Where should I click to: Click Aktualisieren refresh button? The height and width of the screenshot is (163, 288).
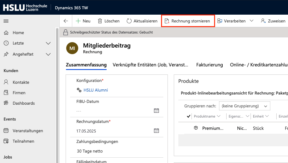pos(142,21)
